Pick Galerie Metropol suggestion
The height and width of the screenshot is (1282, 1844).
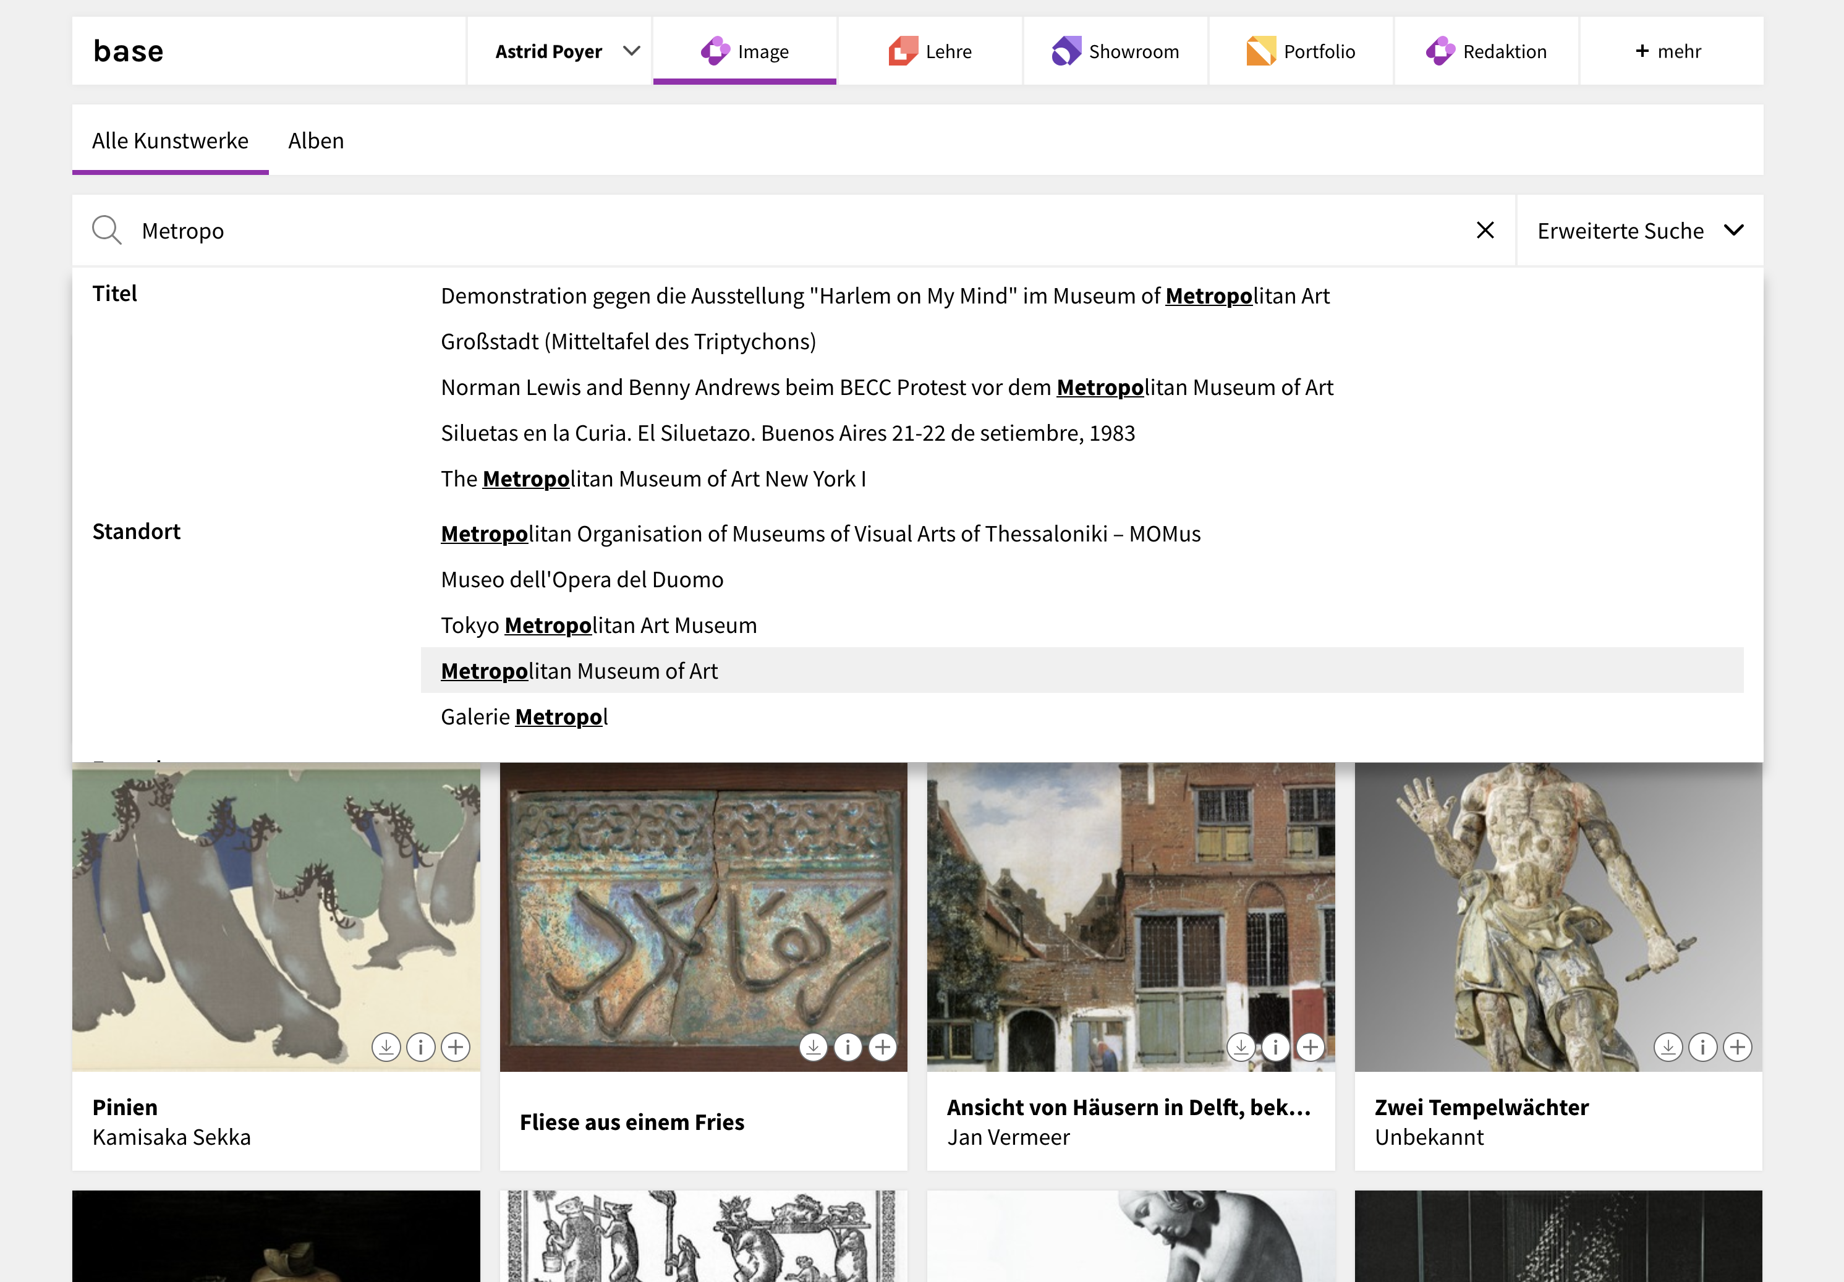pos(1082,716)
